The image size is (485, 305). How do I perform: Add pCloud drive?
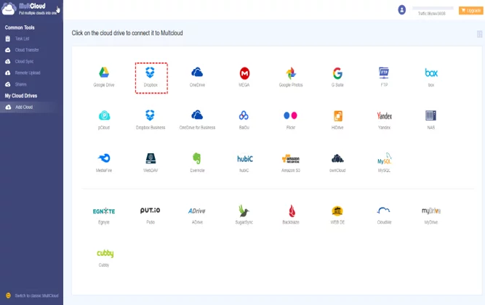coord(104,115)
